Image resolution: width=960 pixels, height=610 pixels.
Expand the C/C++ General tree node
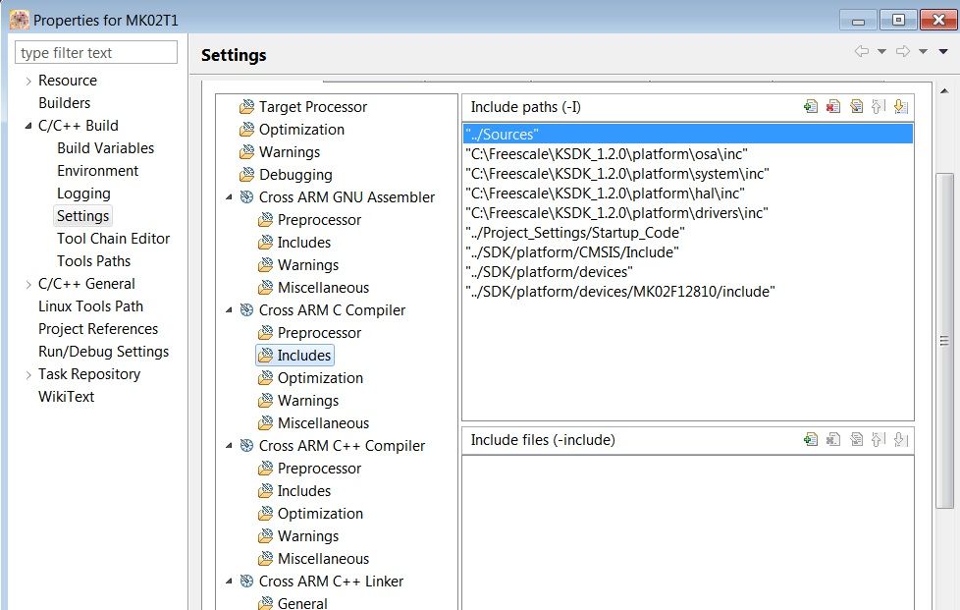[x=28, y=284]
